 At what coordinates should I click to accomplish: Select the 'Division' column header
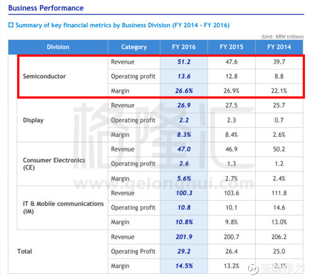[x=58, y=47]
